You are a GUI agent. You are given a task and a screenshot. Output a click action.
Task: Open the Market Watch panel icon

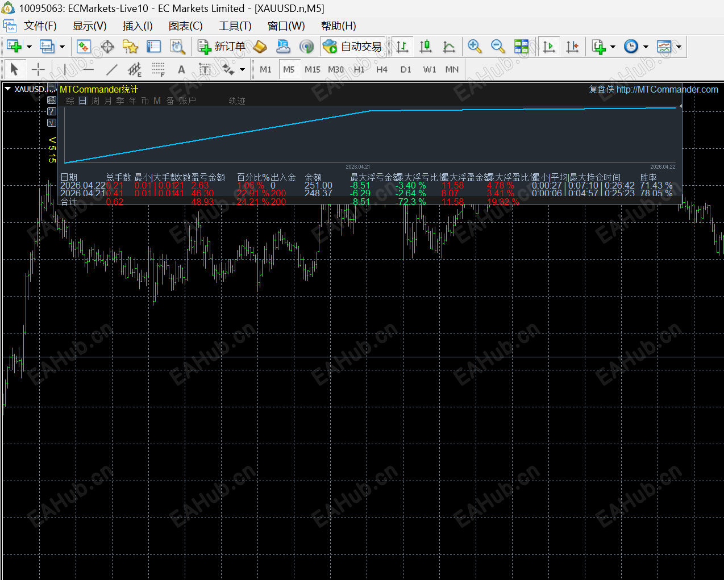pos(84,47)
